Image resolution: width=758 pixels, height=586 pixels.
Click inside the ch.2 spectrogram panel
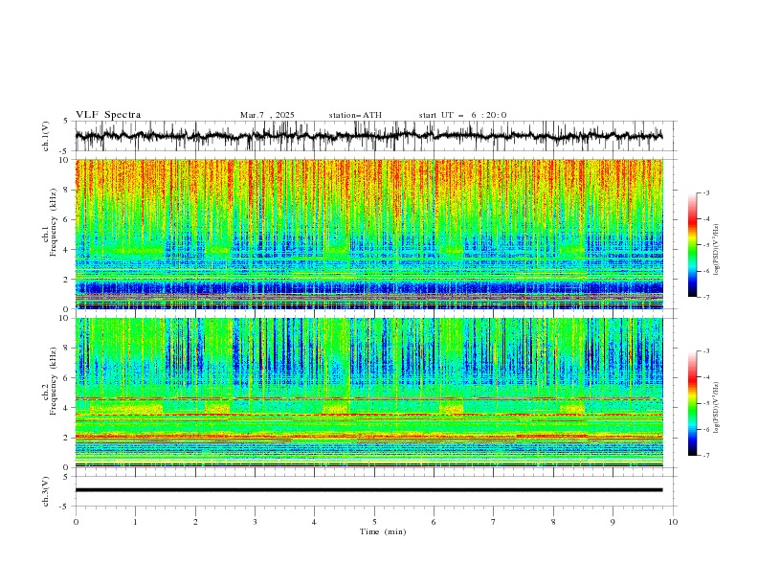click(368, 393)
